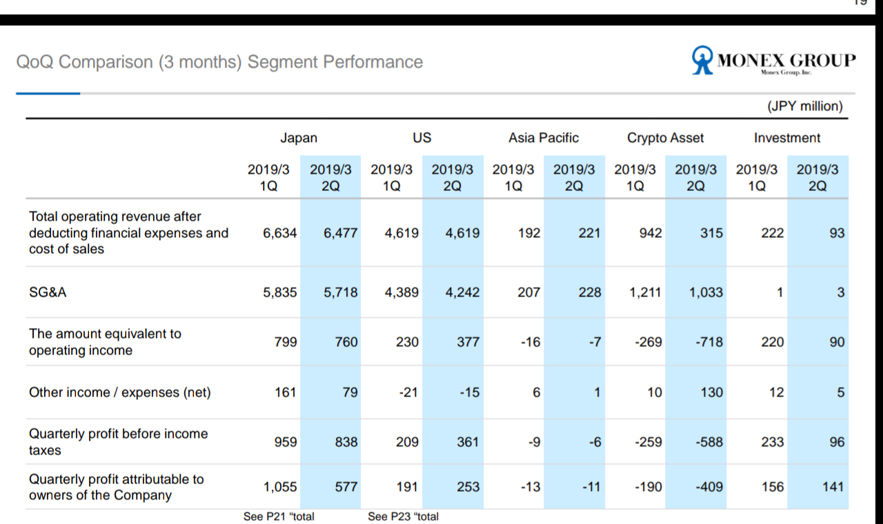Image resolution: width=883 pixels, height=524 pixels.
Task: Click US 2Q profit attributable to owners 253
Action: click(468, 487)
